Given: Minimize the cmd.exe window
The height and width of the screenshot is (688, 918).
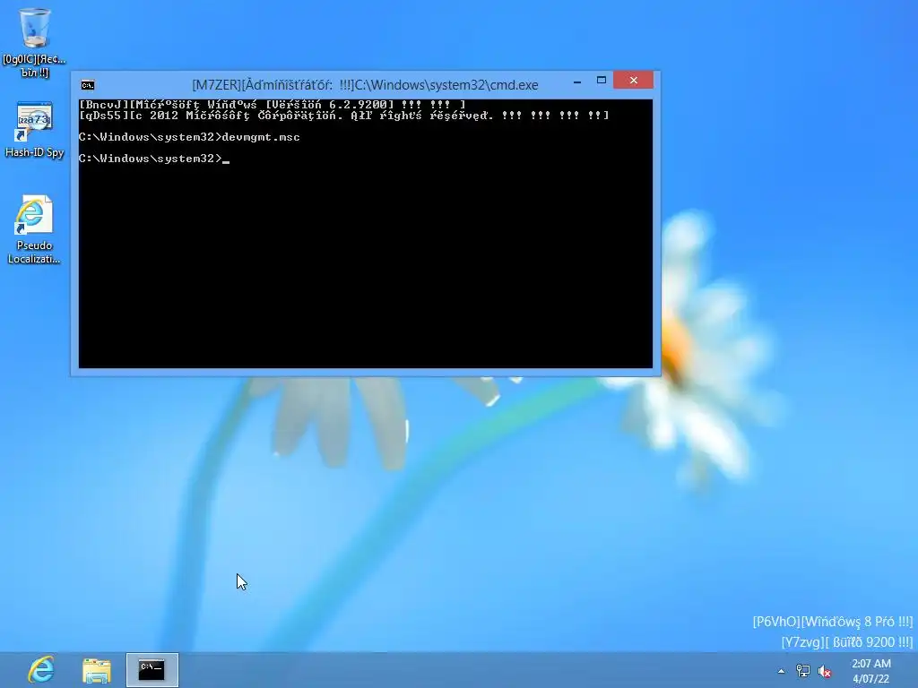Looking at the screenshot, I should point(577,81).
